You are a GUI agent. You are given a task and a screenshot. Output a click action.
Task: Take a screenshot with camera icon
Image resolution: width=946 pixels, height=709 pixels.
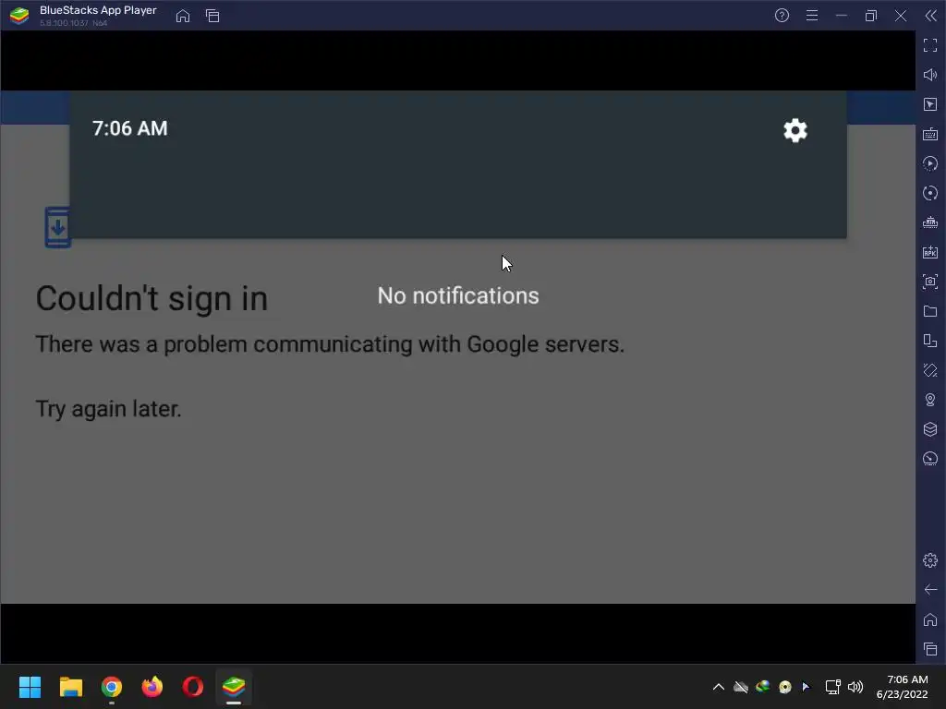[930, 282]
